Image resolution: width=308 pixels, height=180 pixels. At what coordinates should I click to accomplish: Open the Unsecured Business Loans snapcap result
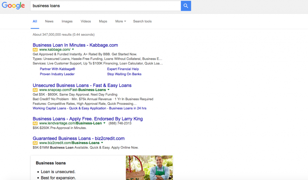82,85
